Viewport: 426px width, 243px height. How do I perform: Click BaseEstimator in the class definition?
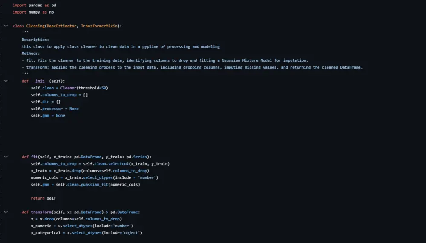pos(61,26)
